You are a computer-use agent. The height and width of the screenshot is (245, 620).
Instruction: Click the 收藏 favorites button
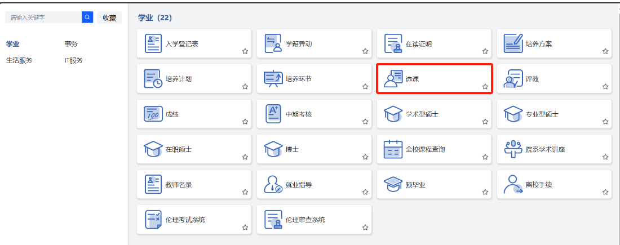[109, 17]
